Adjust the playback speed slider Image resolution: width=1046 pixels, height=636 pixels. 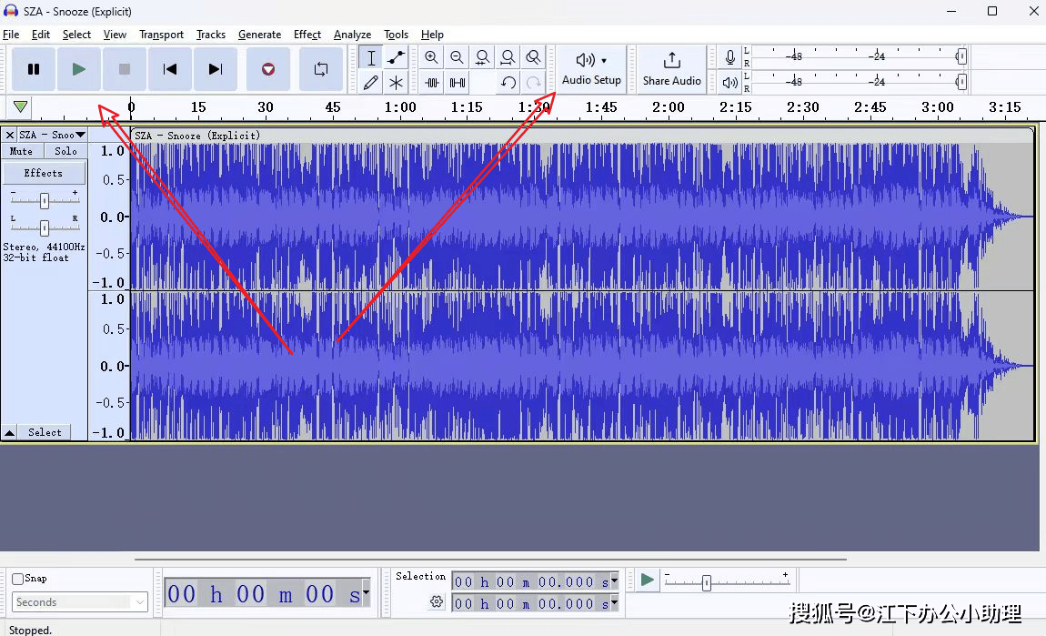click(x=706, y=583)
